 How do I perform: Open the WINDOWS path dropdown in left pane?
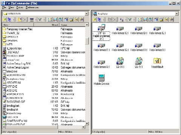point(86,13)
